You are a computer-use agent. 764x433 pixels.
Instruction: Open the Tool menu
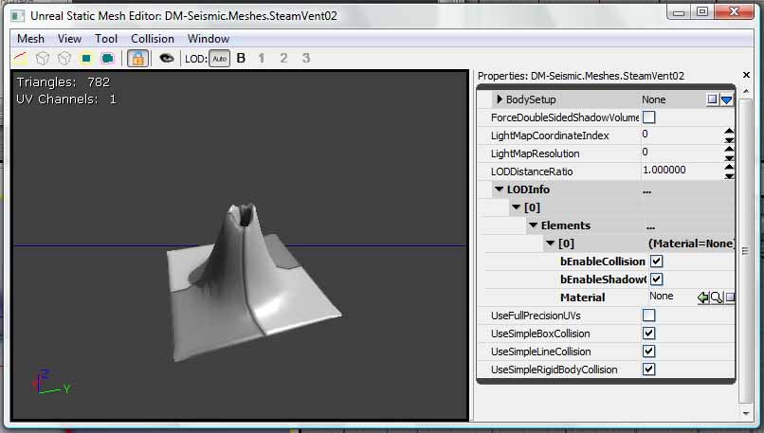click(106, 39)
